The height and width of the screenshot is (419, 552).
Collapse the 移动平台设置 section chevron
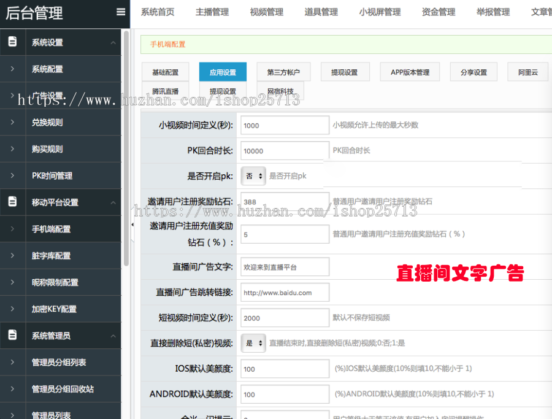tap(113, 202)
